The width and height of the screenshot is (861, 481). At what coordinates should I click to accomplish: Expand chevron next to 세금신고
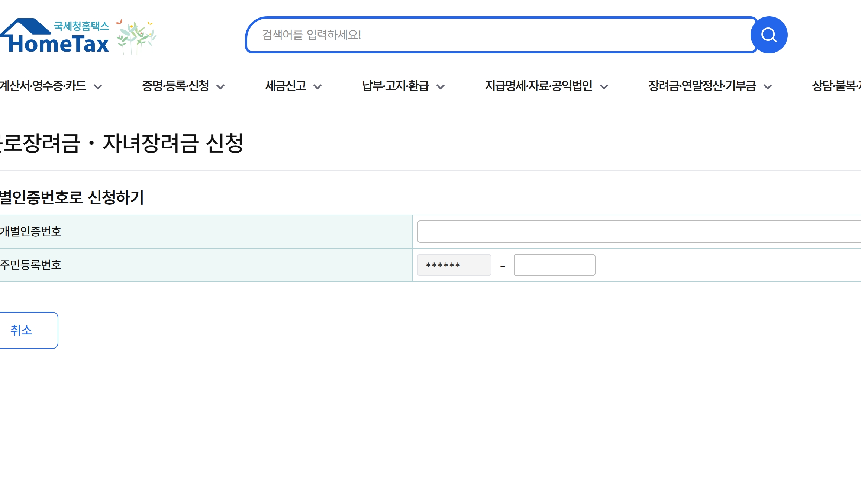tap(317, 87)
